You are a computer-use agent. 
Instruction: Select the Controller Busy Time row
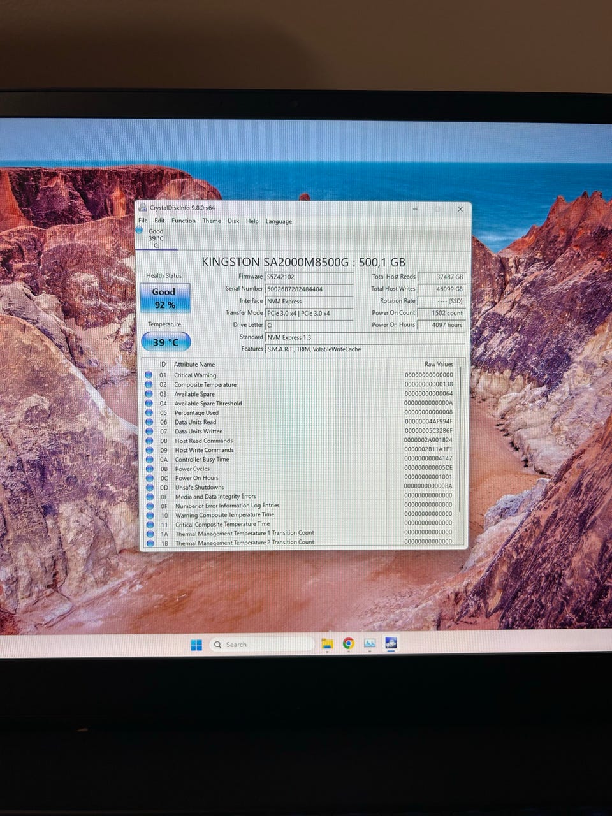point(300,459)
